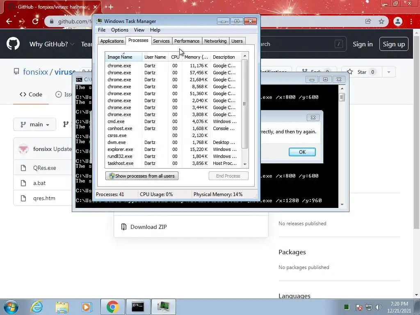Open Windows Media Player taskbar icon
The width and height of the screenshot is (420, 315).
pos(87,307)
